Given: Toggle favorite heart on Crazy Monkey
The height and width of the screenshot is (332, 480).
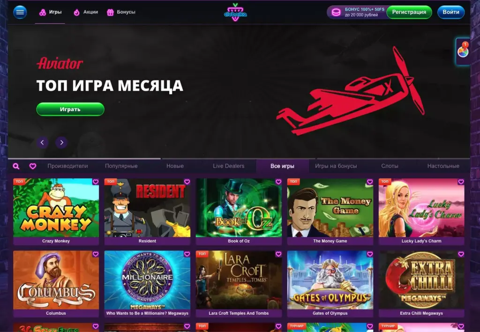Looking at the screenshot, I should click(96, 182).
